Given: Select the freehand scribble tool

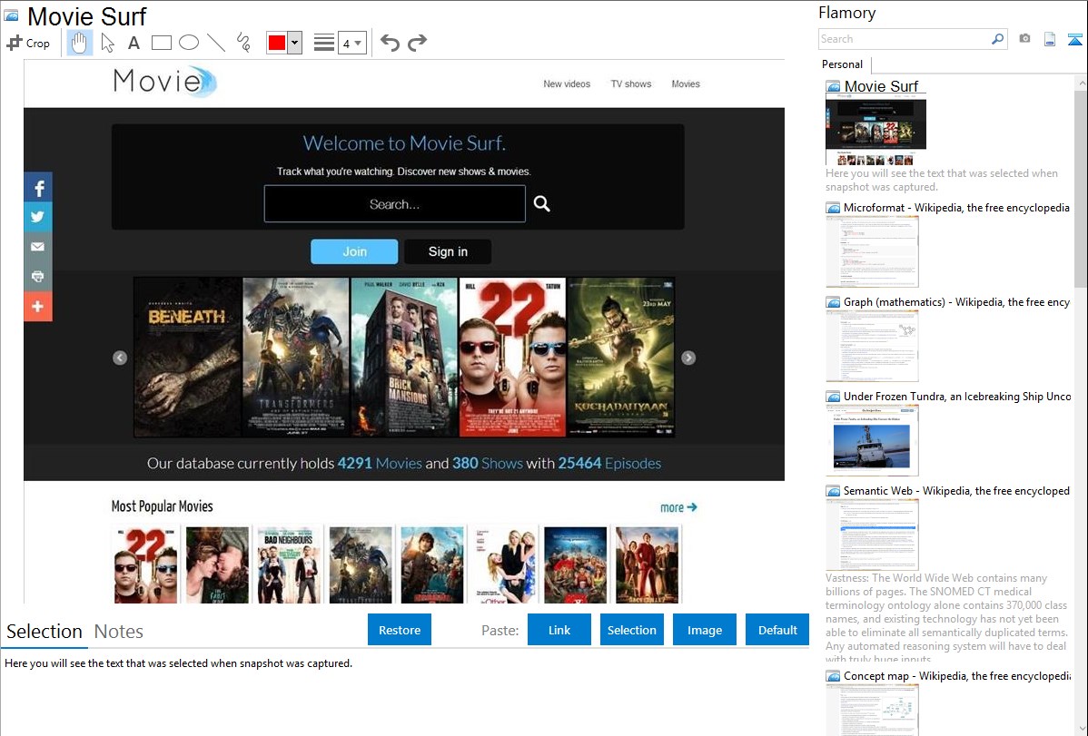Looking at the screenshot, I should click(x=243, y=43).
